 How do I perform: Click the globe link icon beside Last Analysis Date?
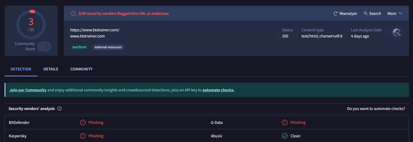[x=396, y=33]
